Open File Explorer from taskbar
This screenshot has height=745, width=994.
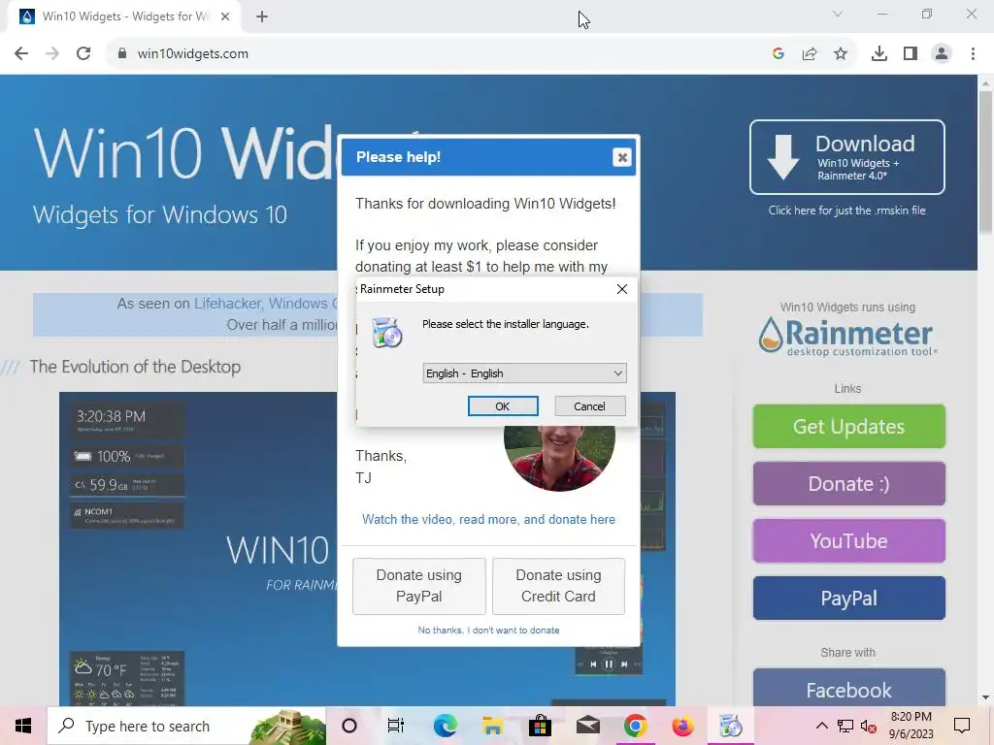coord(492,726)
